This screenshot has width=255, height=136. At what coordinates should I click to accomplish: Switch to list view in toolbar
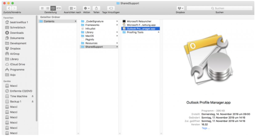(47, 8)
